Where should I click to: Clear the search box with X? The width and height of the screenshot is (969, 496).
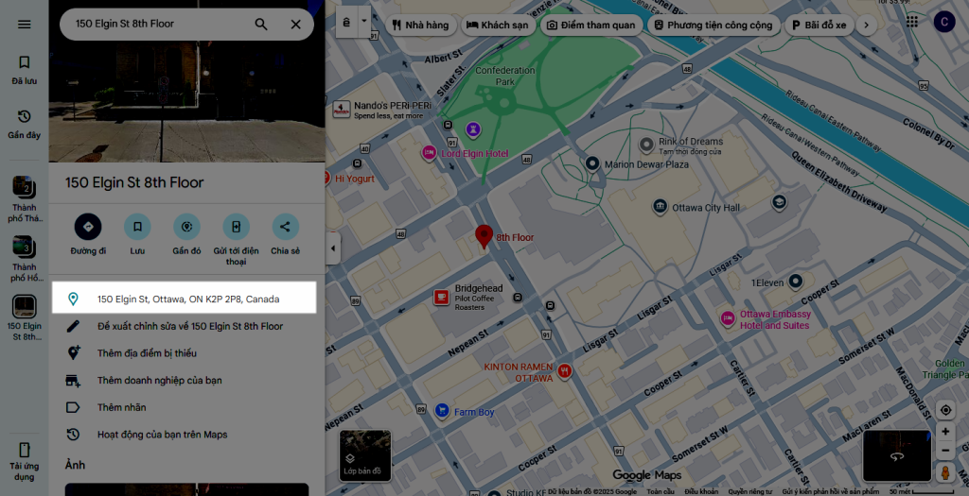(296, 25)
